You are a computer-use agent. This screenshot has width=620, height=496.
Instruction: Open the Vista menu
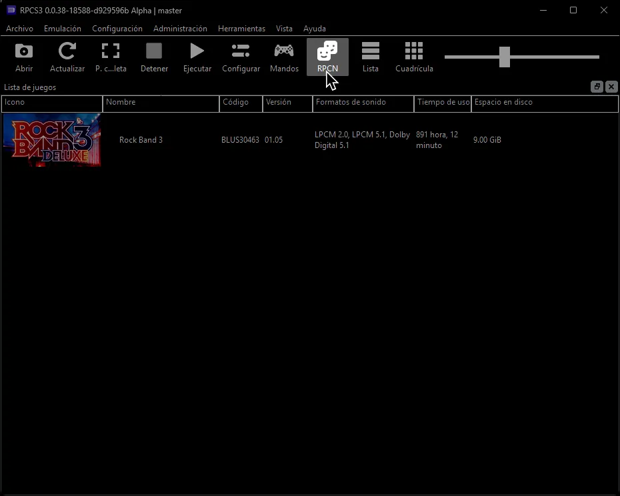[x=284, y=29]
